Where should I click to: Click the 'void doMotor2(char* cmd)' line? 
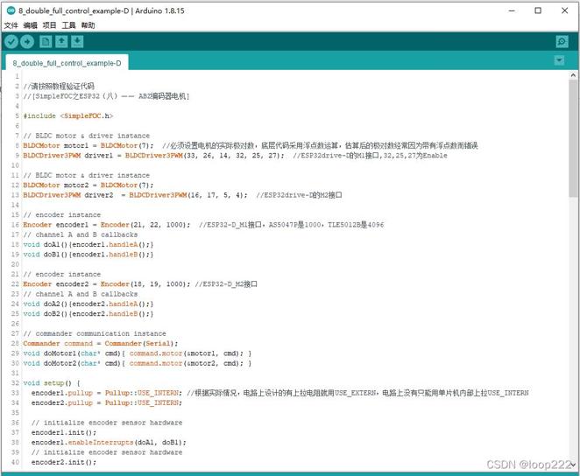click(138, 363)
